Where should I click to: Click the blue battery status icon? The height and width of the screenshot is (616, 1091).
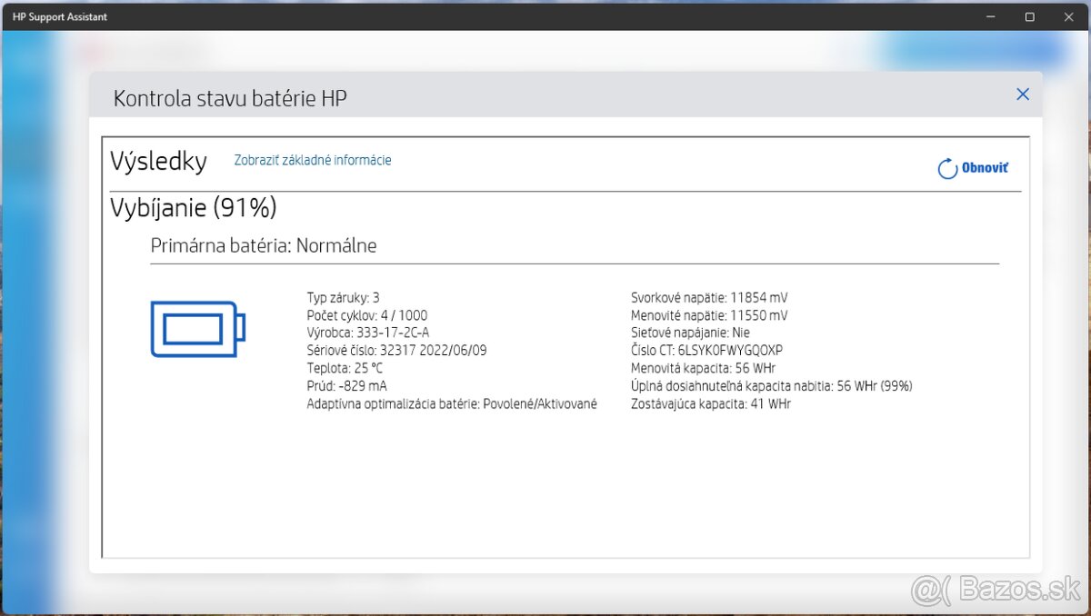(197, 330)
